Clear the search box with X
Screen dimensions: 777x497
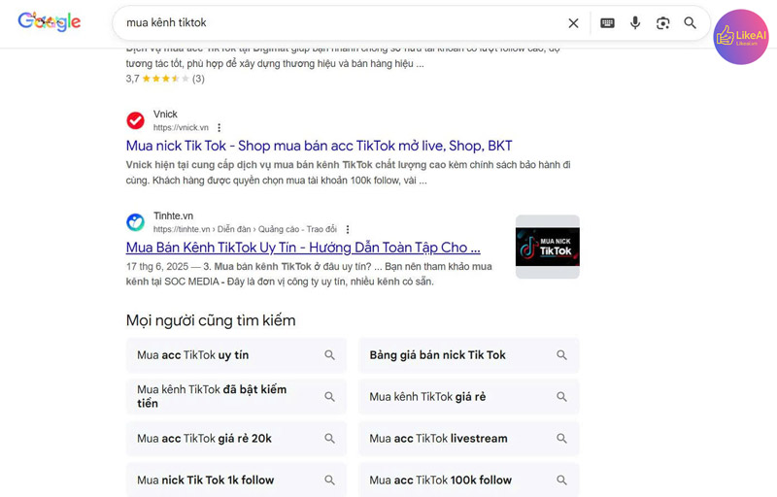573,22
